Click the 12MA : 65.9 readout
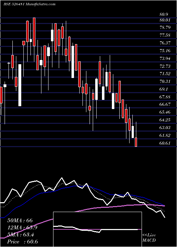177x247 pixels. (22, 228)
